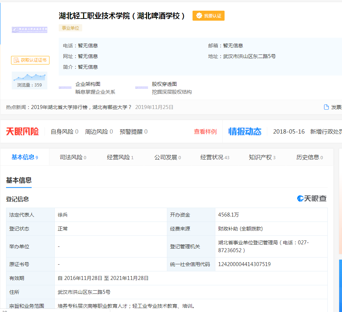Click the 我要认证 verification button
Image resolution: width=342 pixels, height=312 pixels.
click(209, 16)
